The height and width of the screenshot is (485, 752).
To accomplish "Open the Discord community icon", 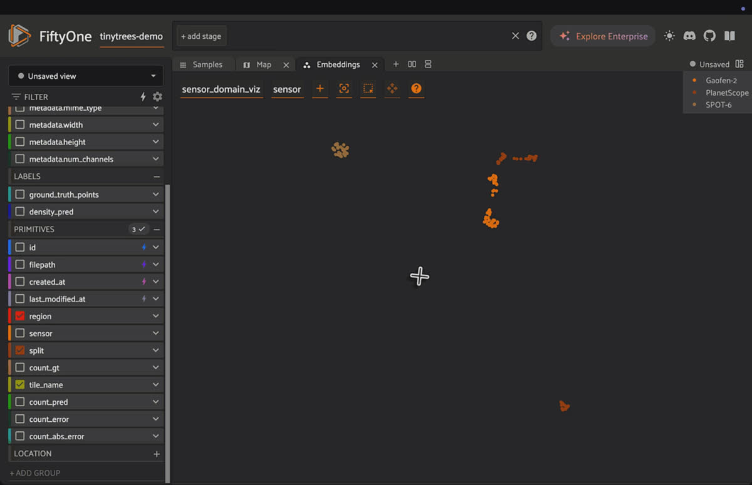I will click(x=689, y=36).
